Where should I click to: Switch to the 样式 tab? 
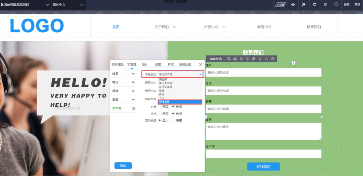(x=171, y=64)
